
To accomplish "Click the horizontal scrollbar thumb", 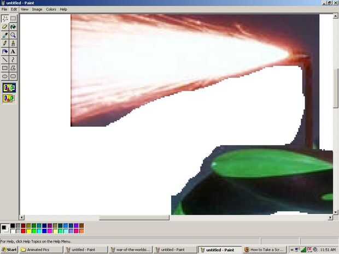I will pyautogui.click(x=134, y=217).
